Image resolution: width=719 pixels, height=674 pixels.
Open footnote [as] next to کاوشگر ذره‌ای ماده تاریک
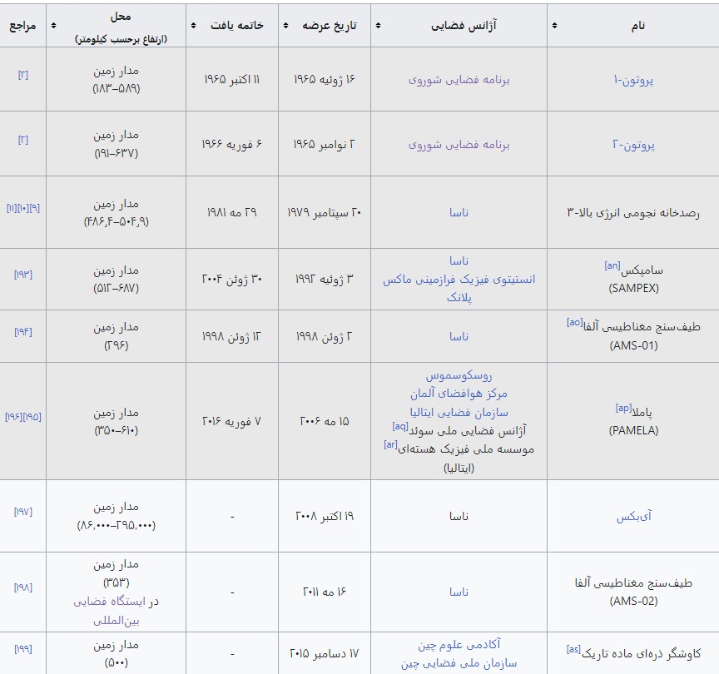click(x=573, y=649)
